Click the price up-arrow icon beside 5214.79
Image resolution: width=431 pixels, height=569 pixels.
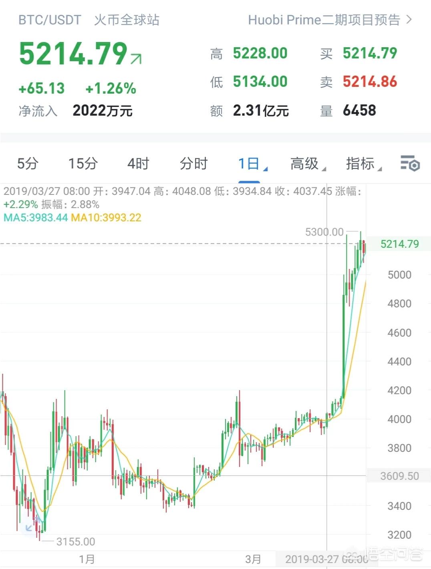pyautogui.click(x=136, y=59)
